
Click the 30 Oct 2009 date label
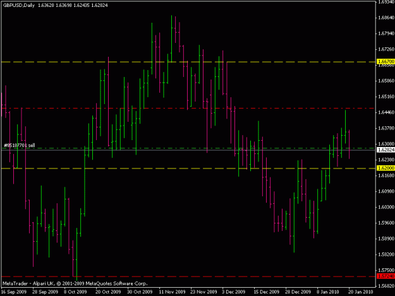[x=140, y=292]
